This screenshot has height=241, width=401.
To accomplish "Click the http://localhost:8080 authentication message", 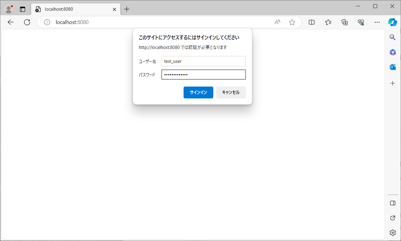I will point(183,47).
